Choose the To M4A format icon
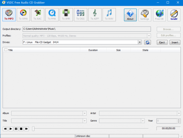The height and width of the screenshot is (138, 183). tap(52, 15)
